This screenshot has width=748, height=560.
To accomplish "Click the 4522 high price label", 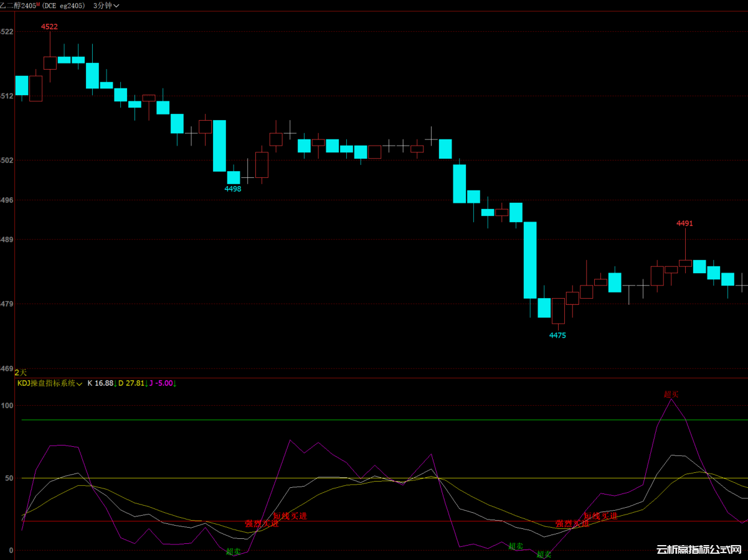I will pyautogui.click(x=50, y=27).
